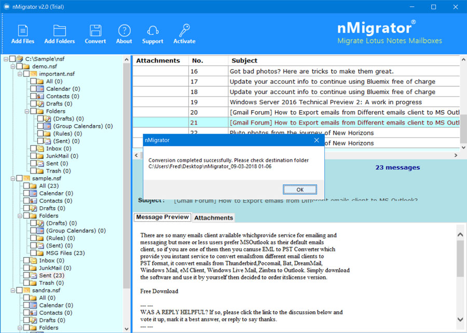Click the Sent icon under important.nsf
Image resolution: width=467 pixels, height=333 pixels.
pos(40,163)
